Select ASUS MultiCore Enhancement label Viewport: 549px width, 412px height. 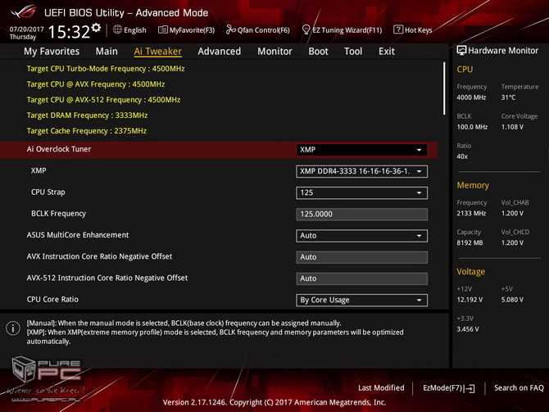pyautogui.click(x=78, y=235)
